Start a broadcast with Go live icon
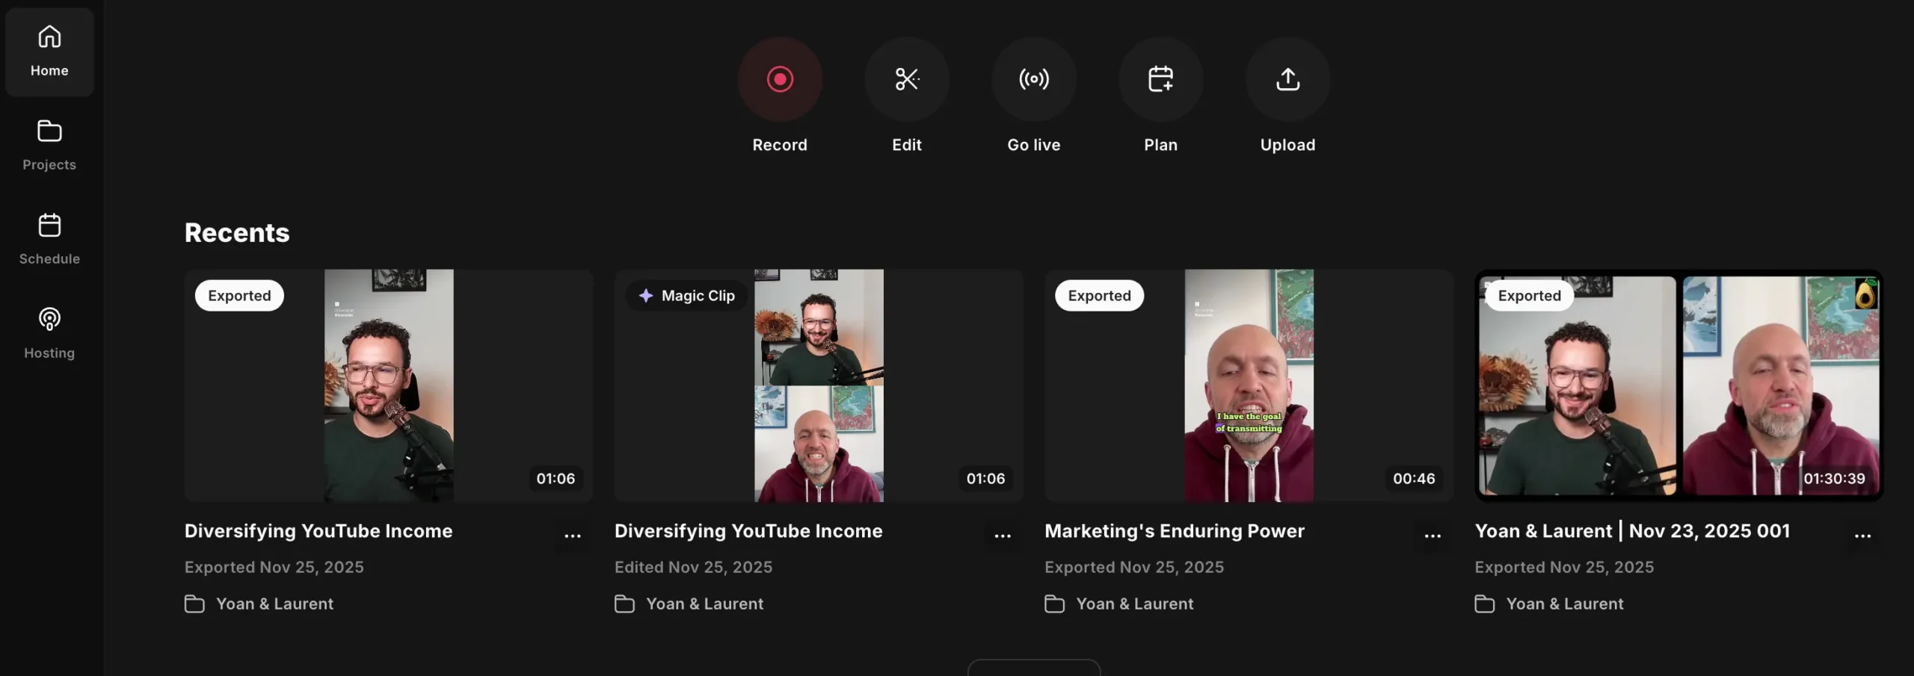1914x676 pixels. [x=1033, y=79]
